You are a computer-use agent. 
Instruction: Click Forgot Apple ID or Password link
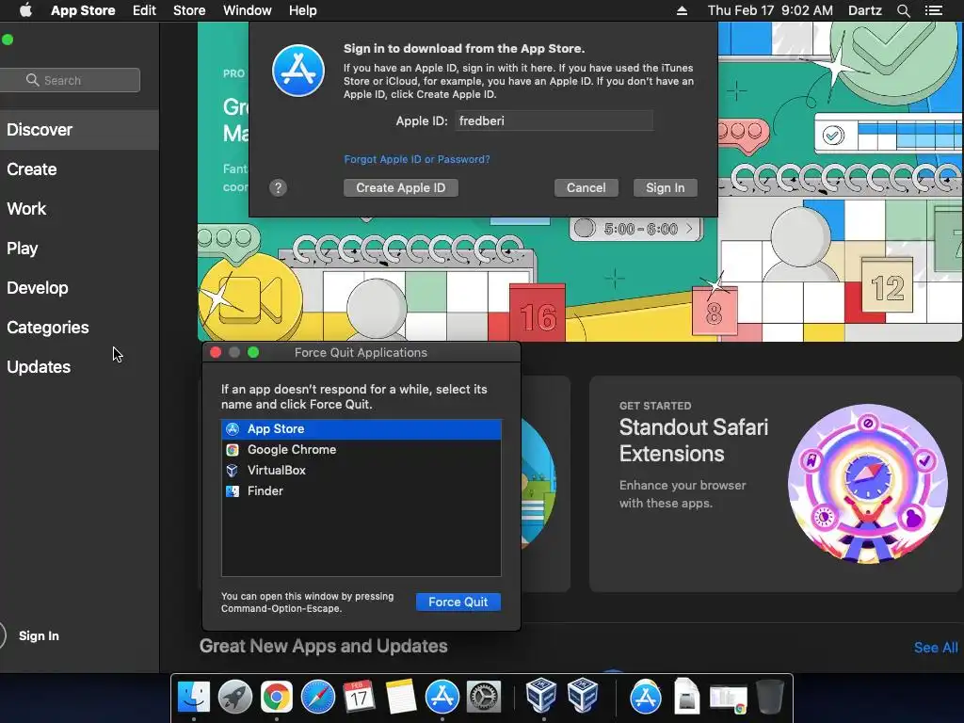pyautogui.click(x=417, y=159)
